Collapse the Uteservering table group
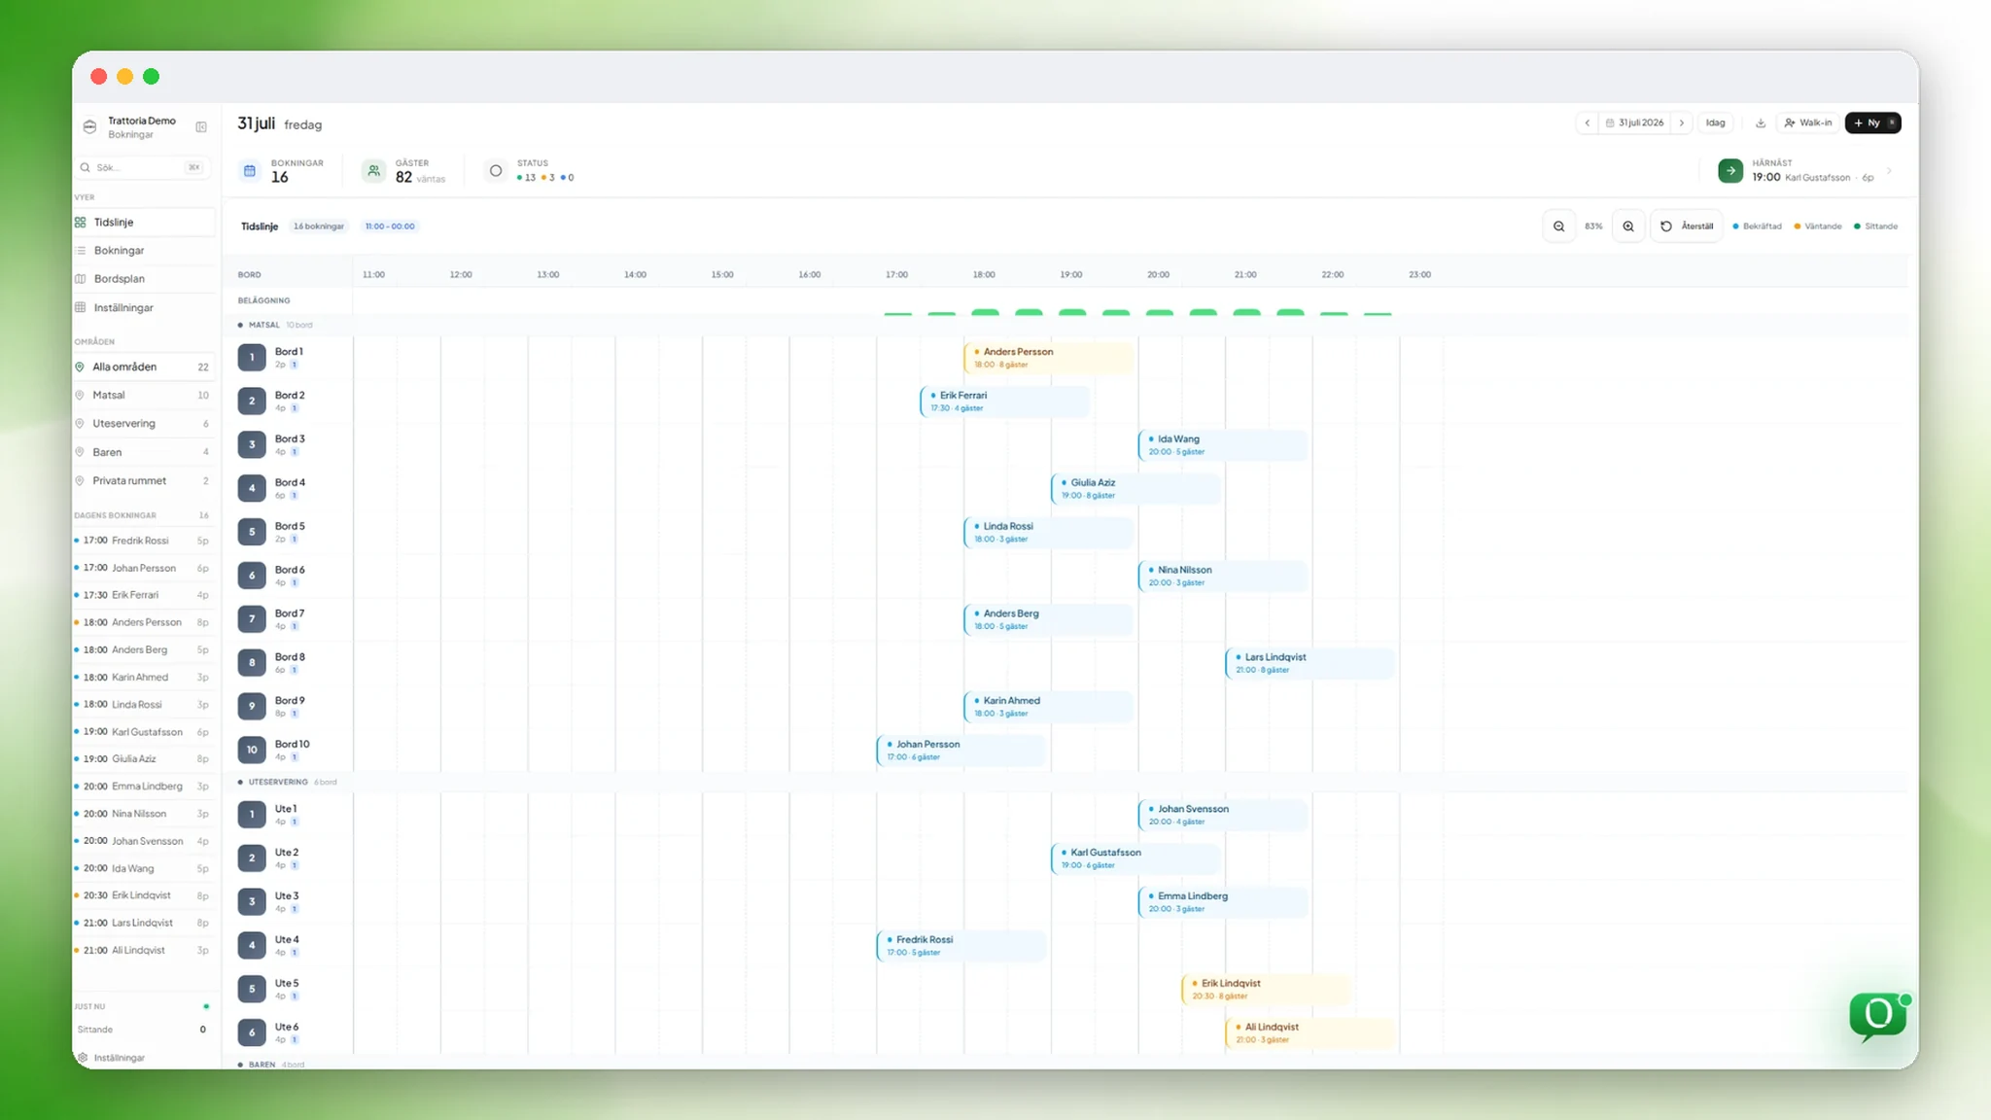This screenshot has width=1991, height=1120. (287, 783)
